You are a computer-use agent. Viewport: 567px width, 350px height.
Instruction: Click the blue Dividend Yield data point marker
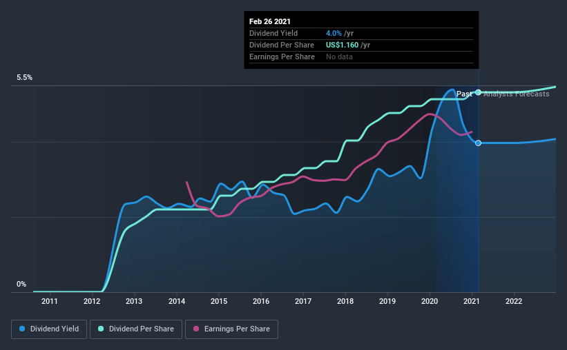478,143
